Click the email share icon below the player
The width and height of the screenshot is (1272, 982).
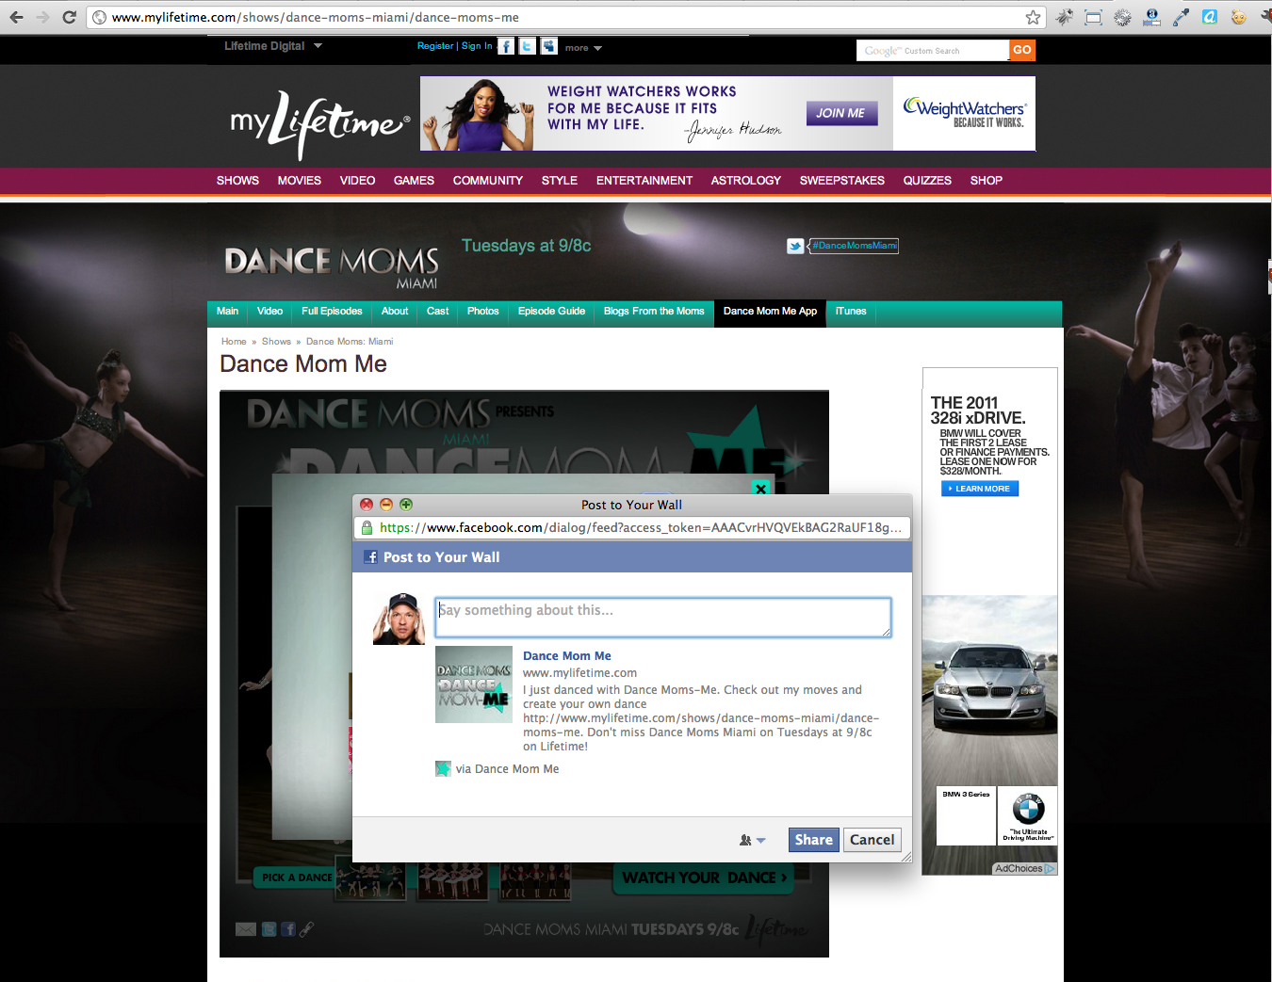pyautogui.click(x=246, y=929)
